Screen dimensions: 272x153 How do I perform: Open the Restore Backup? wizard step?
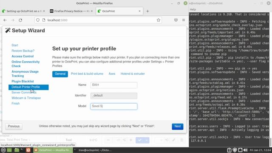(23, 51)
